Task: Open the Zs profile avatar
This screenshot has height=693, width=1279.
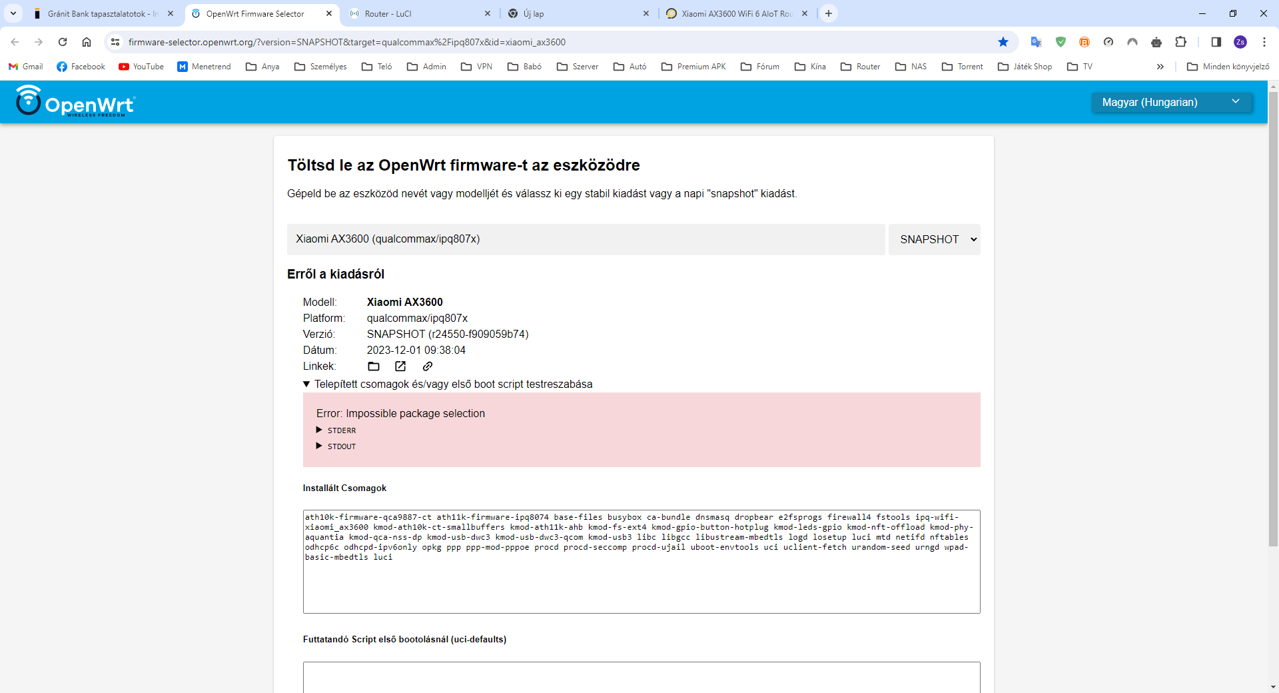Action: pos(1240,42)
